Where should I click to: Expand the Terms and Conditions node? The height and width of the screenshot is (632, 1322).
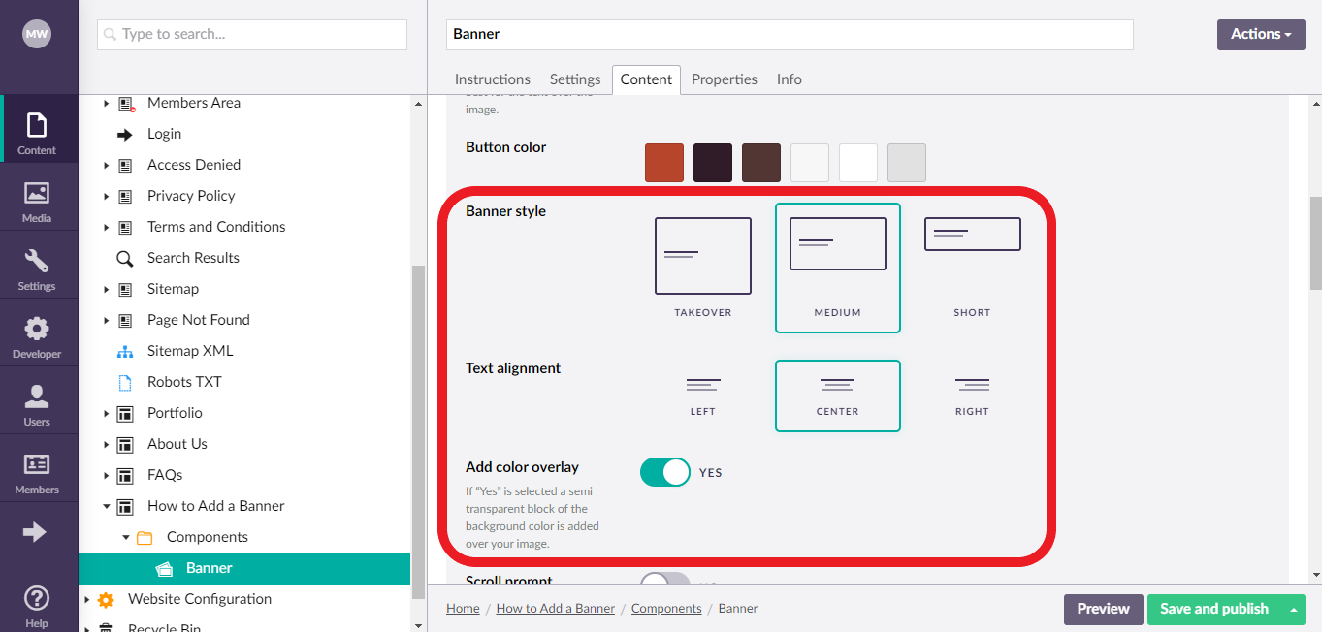(x=107, y=227)
